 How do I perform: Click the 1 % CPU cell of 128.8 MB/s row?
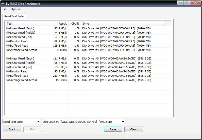(x=77, y=46)
